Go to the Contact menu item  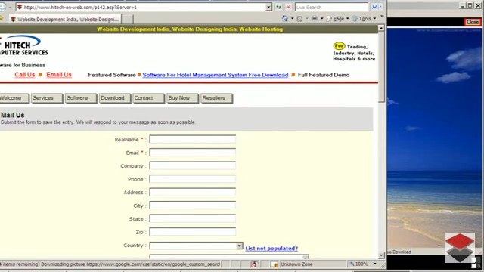click(148, 98)
